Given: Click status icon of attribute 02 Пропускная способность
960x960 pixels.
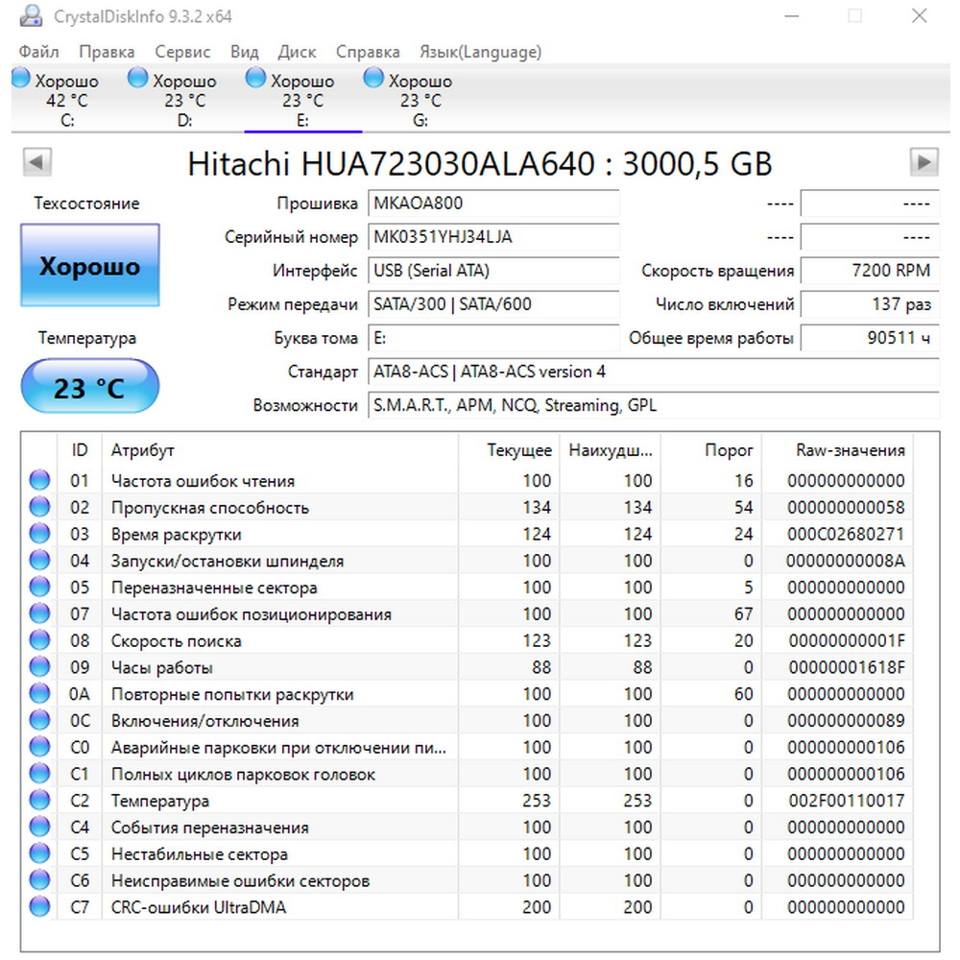Looking at the screenshot, I should pos(39,507).
